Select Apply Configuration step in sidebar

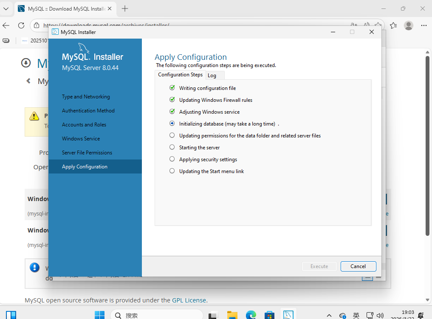[x=95, y=167]
